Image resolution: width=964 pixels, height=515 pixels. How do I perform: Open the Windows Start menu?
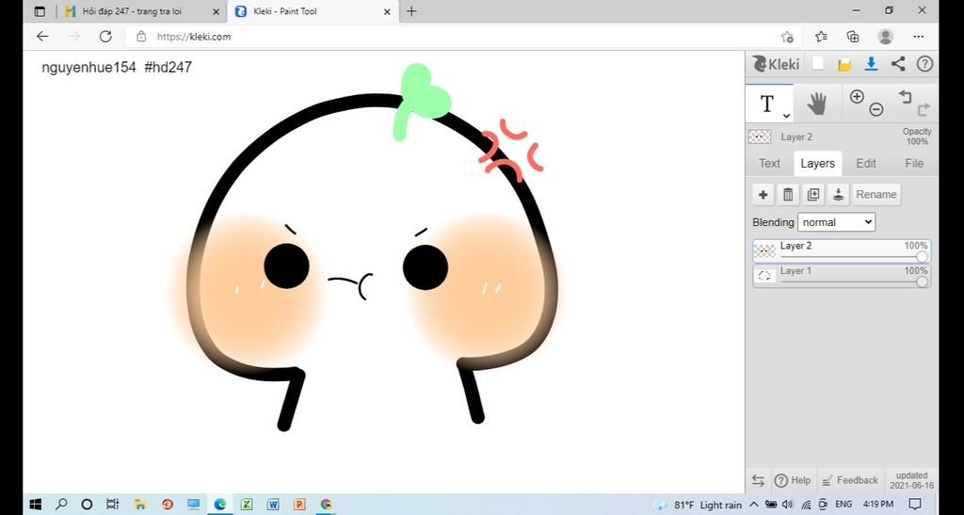[35, 505]
